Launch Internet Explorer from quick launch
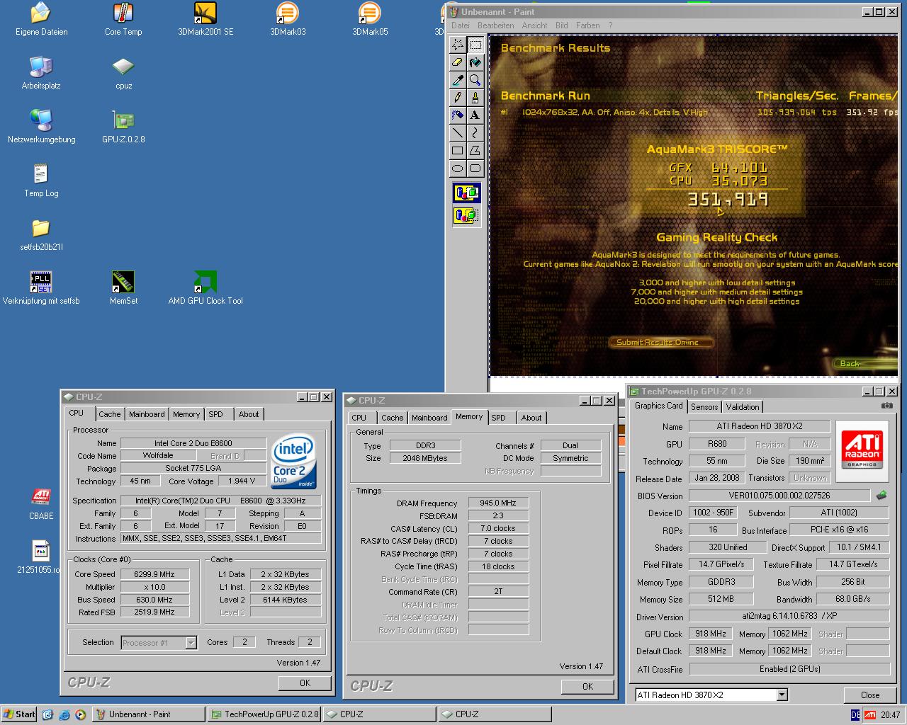 64,715
